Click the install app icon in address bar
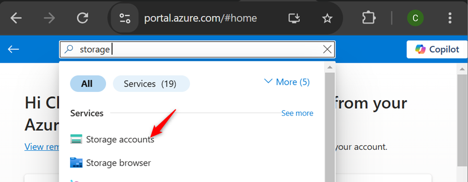Screen dimensions: 468x182 click(x=294, y=19)
